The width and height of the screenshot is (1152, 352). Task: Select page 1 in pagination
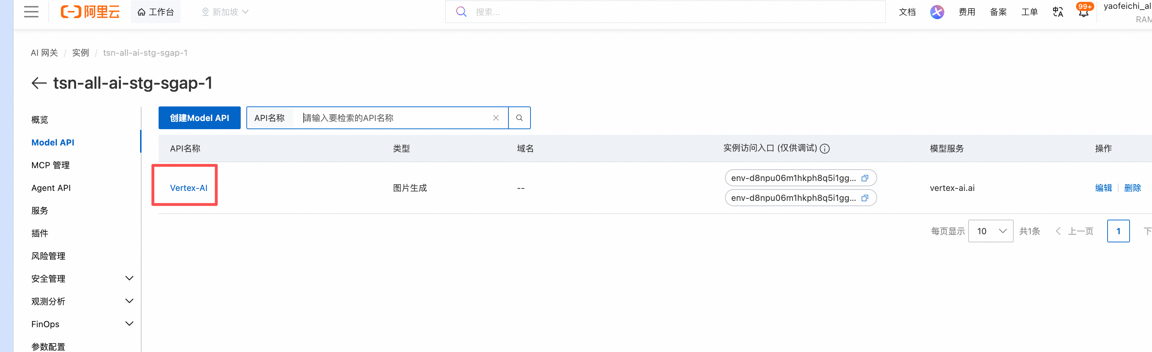tap(1119, 231)
